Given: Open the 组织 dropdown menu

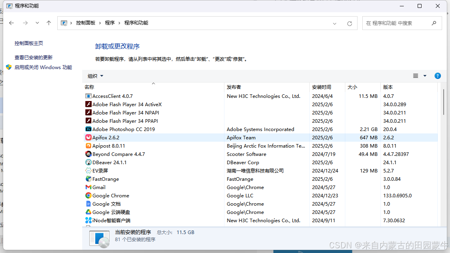Looking at the screenshot, I should pos(95,76).
